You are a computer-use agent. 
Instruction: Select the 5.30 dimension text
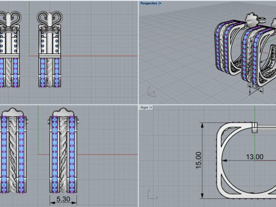[63, 200]
